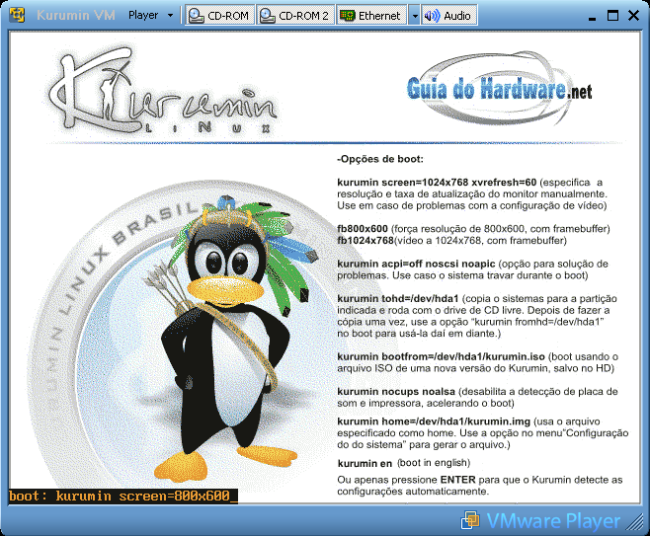This screenshot has width=650, height=536.
Task: Click 'kurumin nocups noalsa' option text
Action: 396,392
